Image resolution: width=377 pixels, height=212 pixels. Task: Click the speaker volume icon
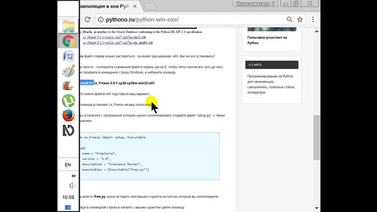click(x=72, y=185)
